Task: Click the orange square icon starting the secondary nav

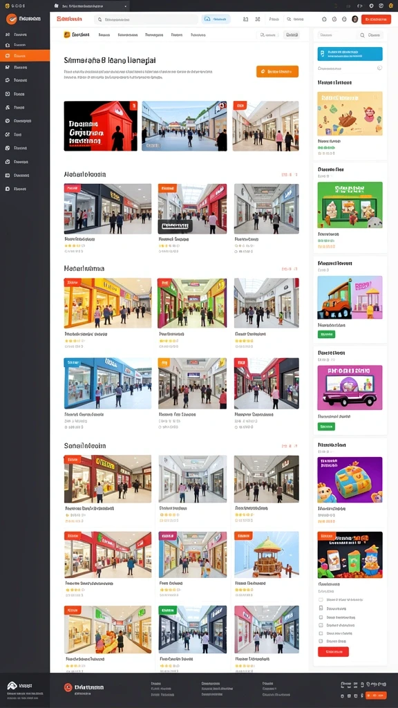Action: tap(67, 35)
